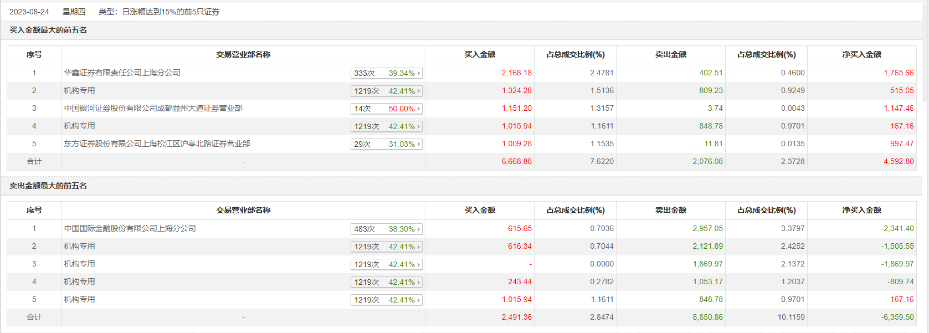Select the 买入金额最大的前五名 section heading
Viewport: 929px width, 333px height.
coord(48,30)
